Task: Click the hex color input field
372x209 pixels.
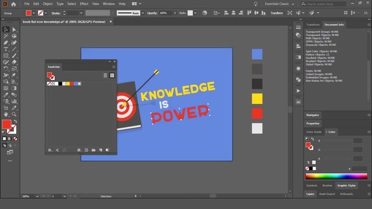Action: point(359,169)
